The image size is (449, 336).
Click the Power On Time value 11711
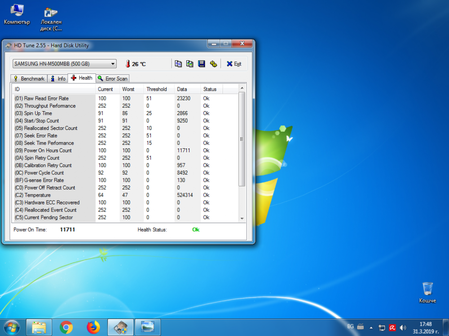67,229
